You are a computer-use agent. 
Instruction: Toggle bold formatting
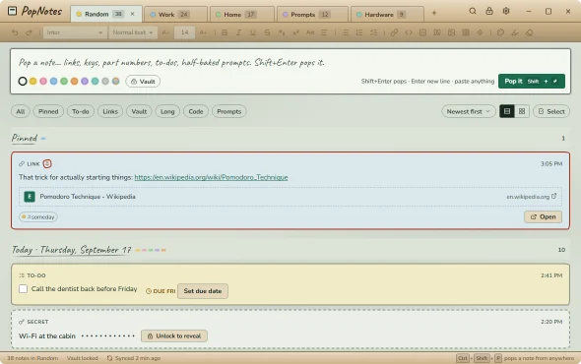pyautogui.click(x=225, y=32)
